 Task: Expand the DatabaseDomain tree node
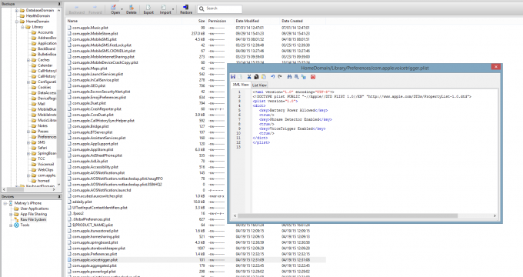click(x=17, y=10)
